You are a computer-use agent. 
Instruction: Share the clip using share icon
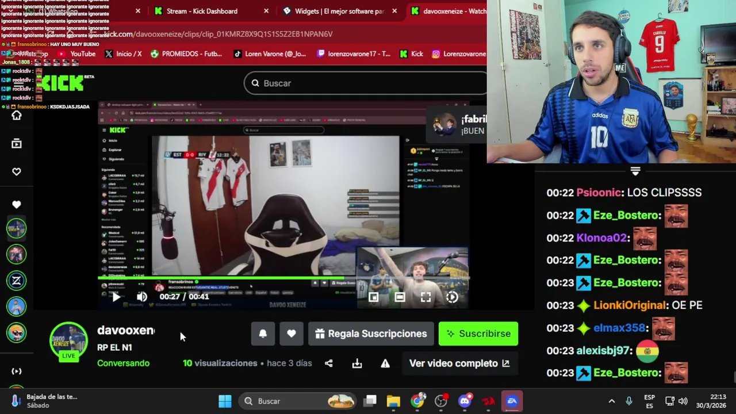(x=328, y=363)
